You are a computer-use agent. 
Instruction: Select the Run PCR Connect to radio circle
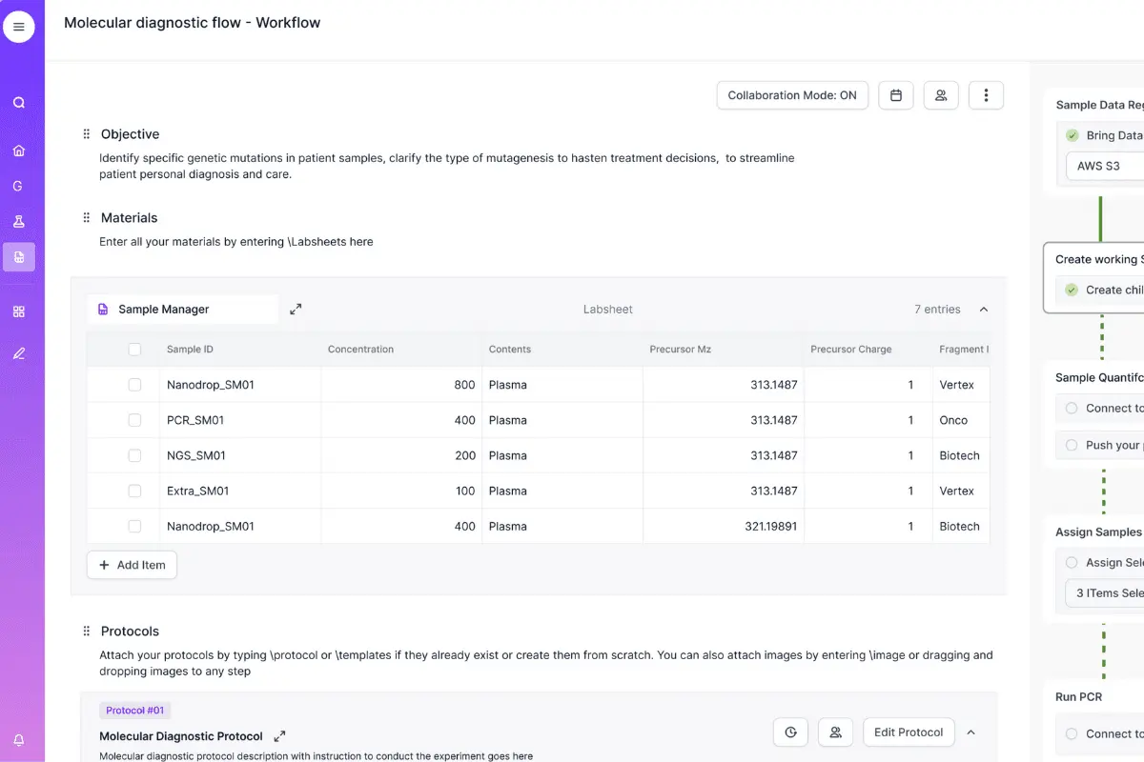point(1072,733)
